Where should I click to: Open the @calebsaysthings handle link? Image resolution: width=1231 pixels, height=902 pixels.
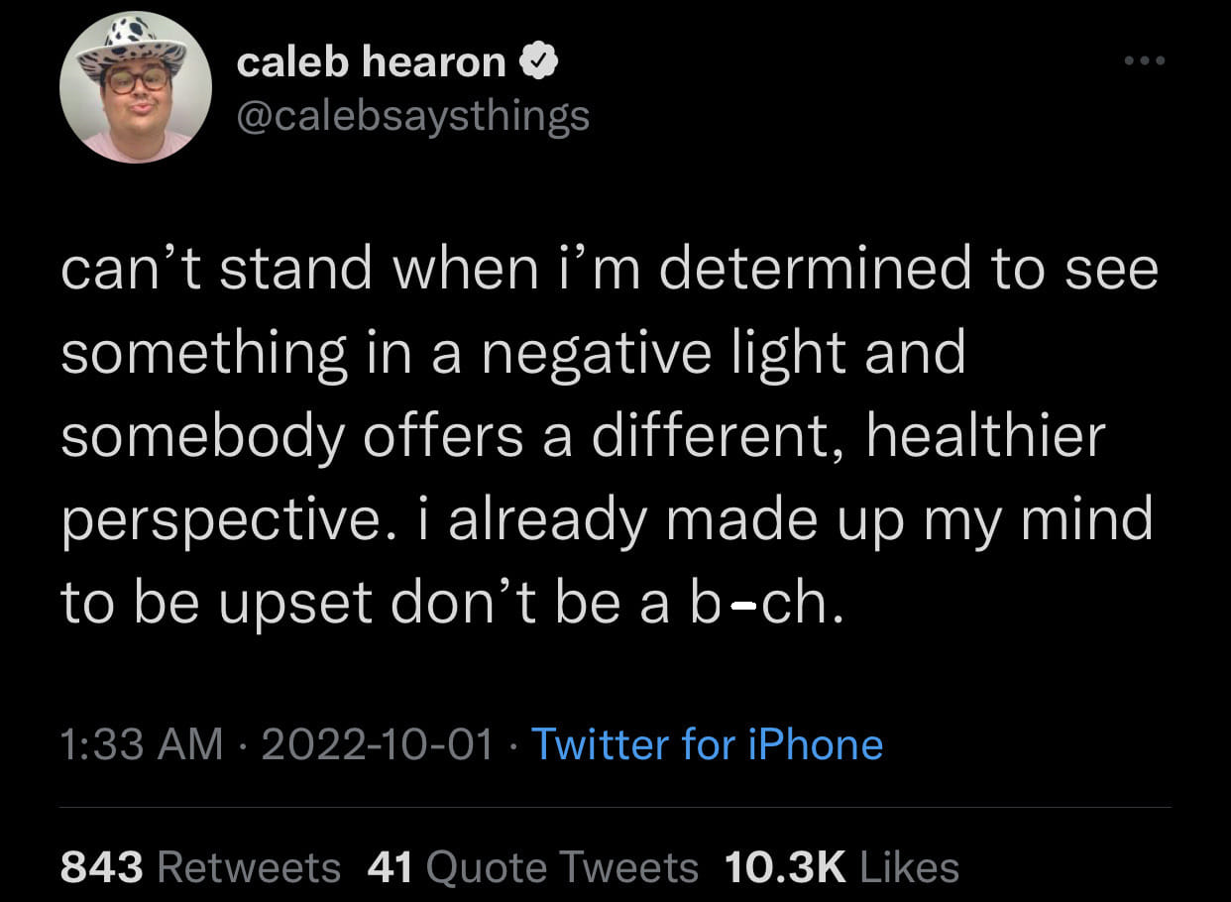pos(412,116)
